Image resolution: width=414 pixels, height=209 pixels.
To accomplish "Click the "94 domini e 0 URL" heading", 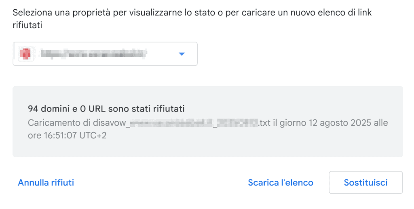I will tap(106, 109).
